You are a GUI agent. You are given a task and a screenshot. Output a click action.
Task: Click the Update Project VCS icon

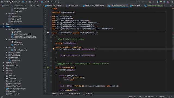[157, 2]
